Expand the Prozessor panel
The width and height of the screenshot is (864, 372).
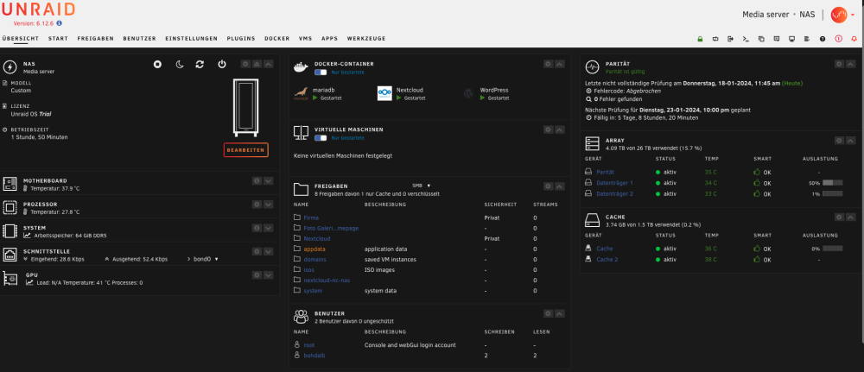click(269, 205)
